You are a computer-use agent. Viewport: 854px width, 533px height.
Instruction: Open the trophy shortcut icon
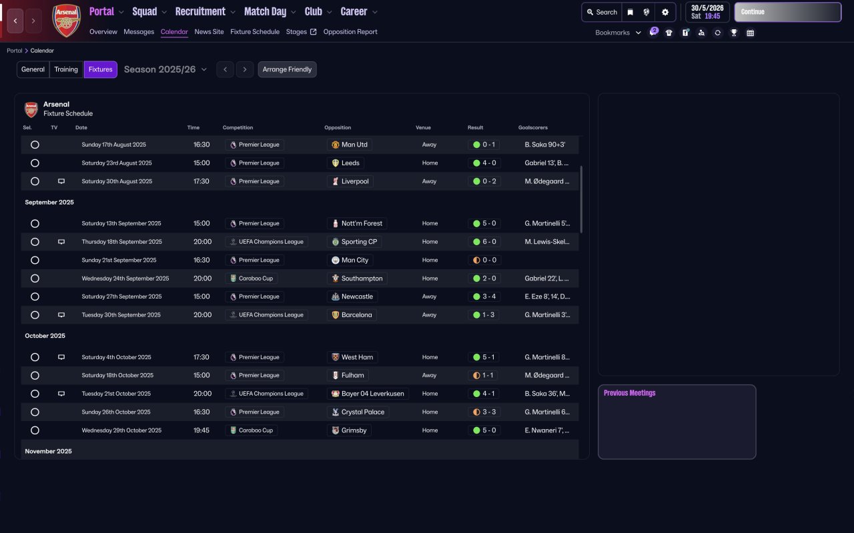pyautogui.click(x=734, y=33)
